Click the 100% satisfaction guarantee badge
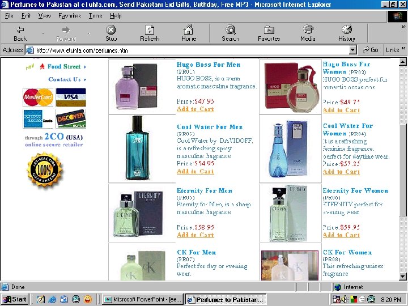The image size is (408, 306). pyautogui.click(x=45, y=169)
